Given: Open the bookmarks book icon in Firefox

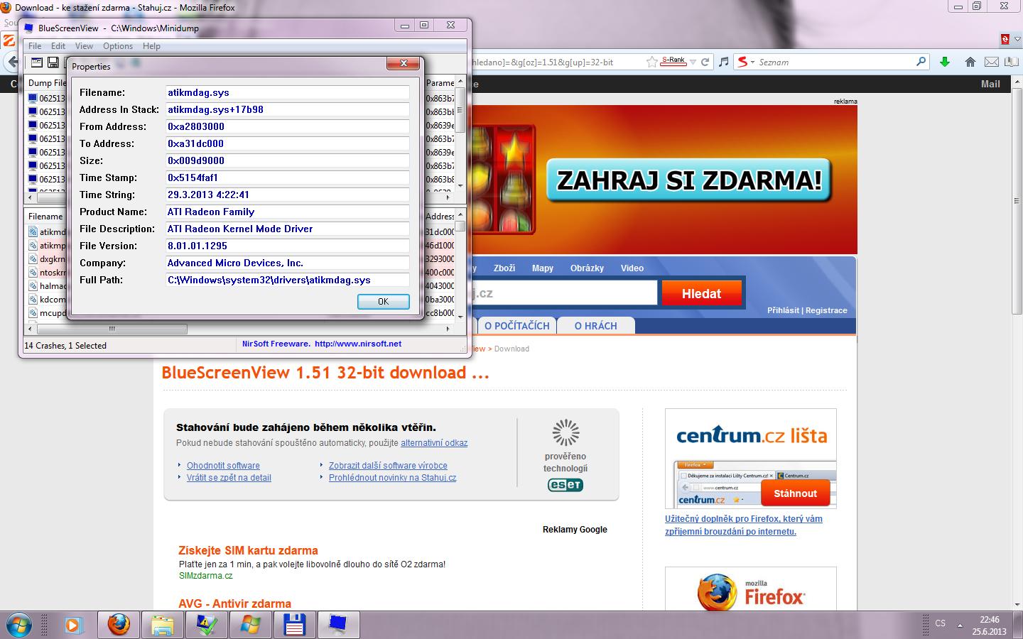Looking at the screenshot, I should click(1011, 62).
